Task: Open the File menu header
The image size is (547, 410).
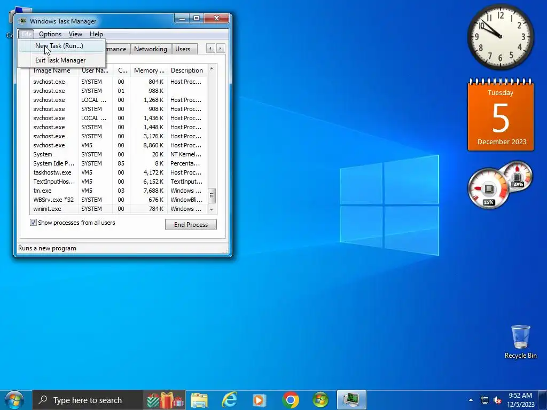Action: pos(26,34)
